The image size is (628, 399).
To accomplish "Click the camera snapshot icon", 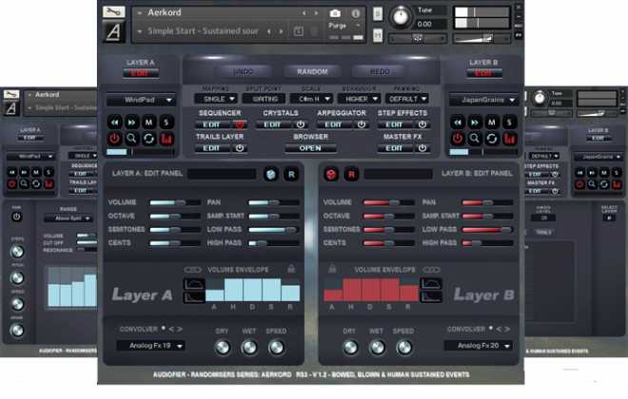I will 335,13.
